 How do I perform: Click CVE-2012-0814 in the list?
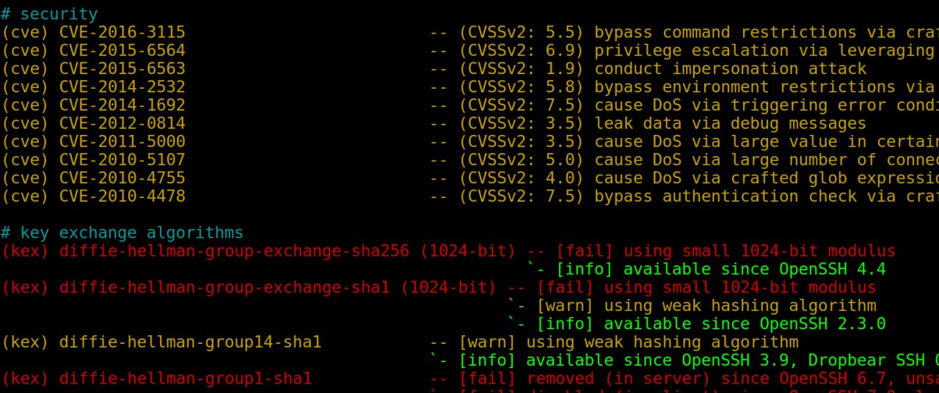pyautogui.click(x=122, y=123)
